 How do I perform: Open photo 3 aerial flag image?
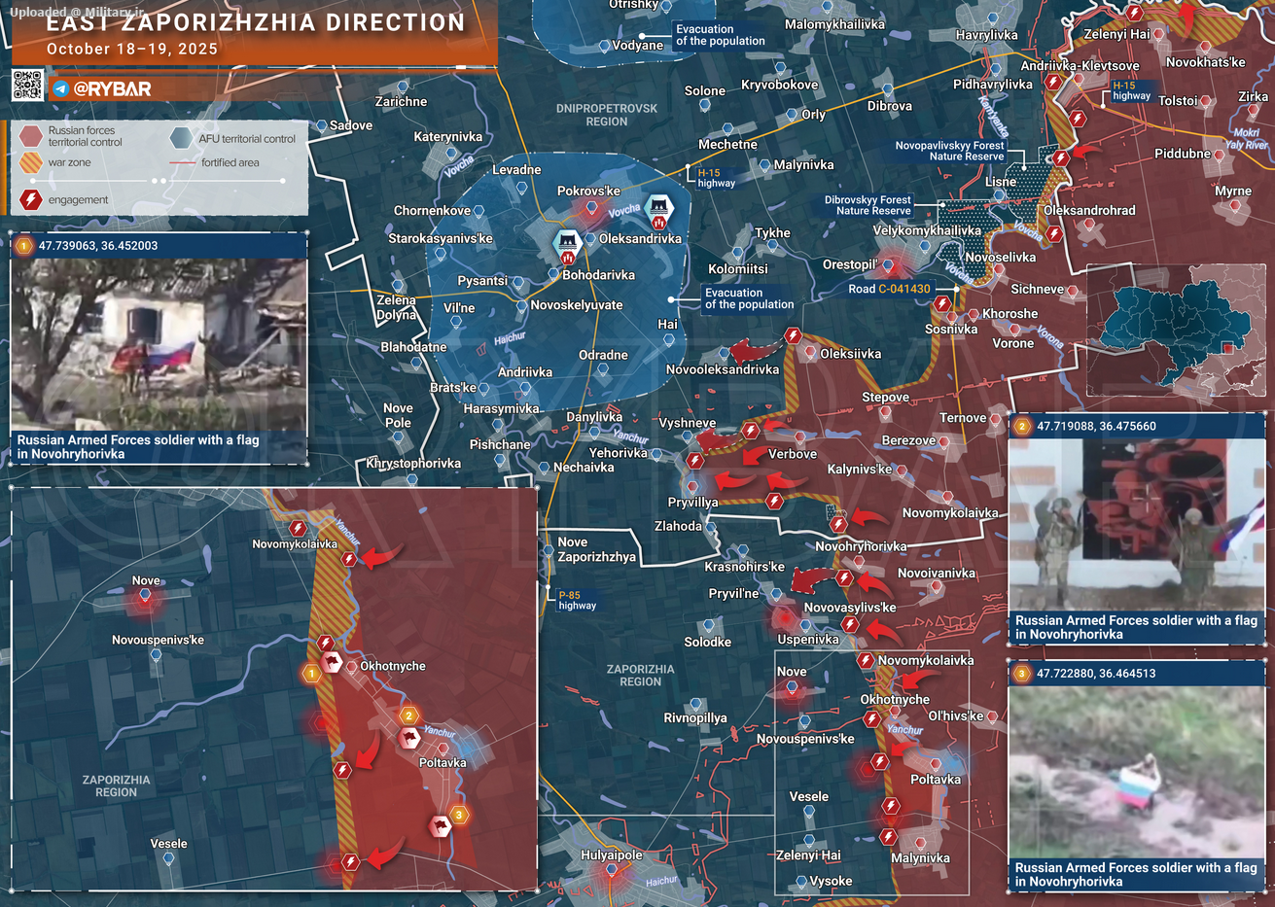point(1136,773)
